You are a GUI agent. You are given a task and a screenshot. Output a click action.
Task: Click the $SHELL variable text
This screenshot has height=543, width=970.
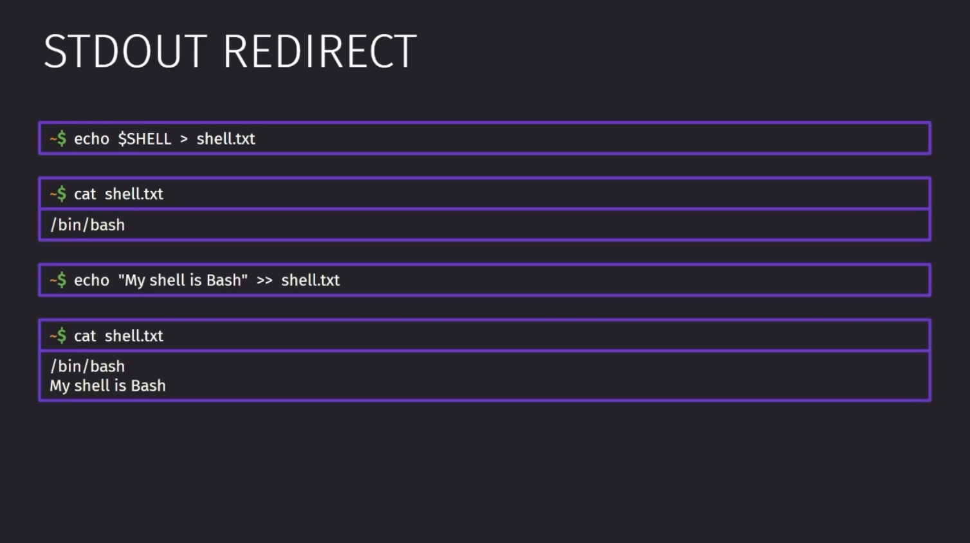[x=145, y=139]
